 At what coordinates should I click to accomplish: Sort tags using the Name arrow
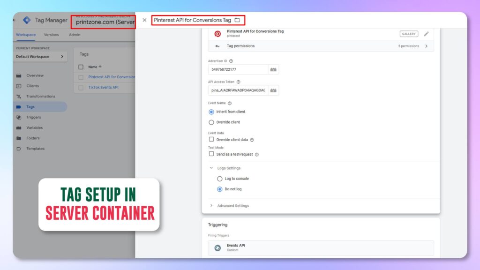[x=100, y=67]
